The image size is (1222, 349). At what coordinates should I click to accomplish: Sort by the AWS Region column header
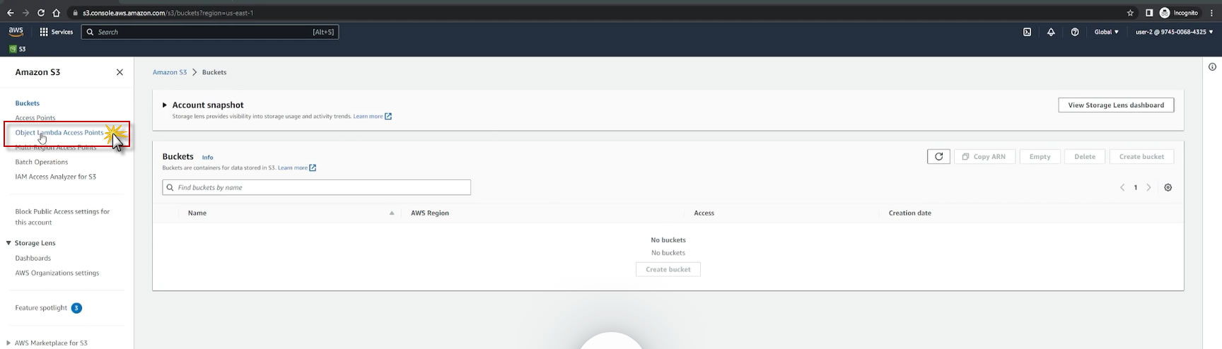point(430,213)
